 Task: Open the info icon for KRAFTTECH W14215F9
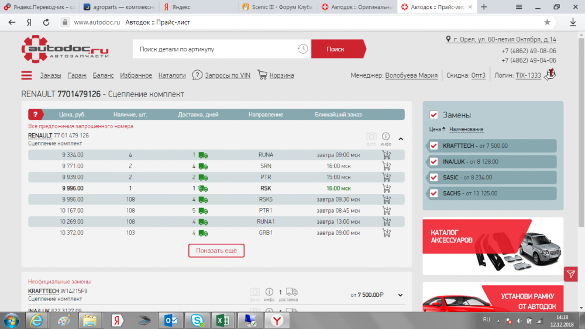tap(269, 292)
